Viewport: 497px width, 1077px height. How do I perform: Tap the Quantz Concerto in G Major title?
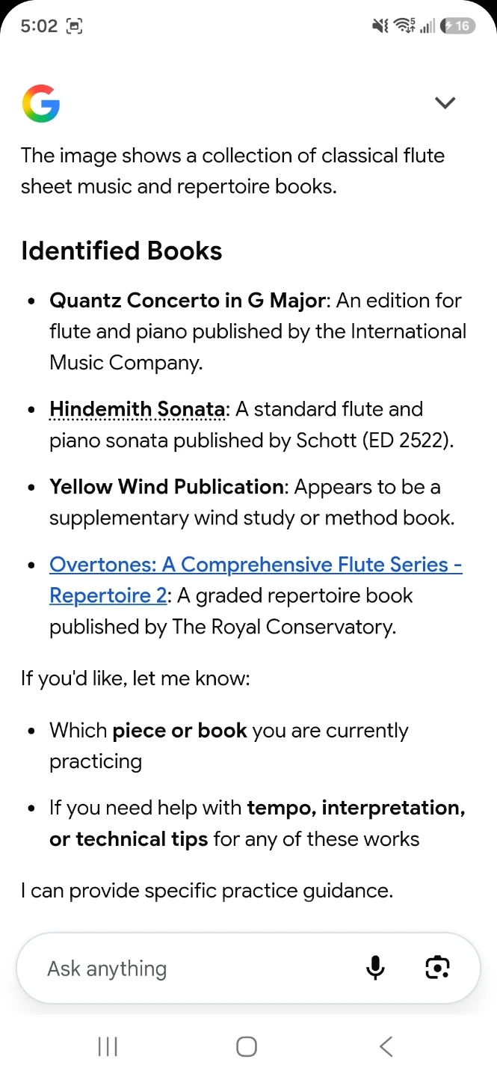click(188, 301)
